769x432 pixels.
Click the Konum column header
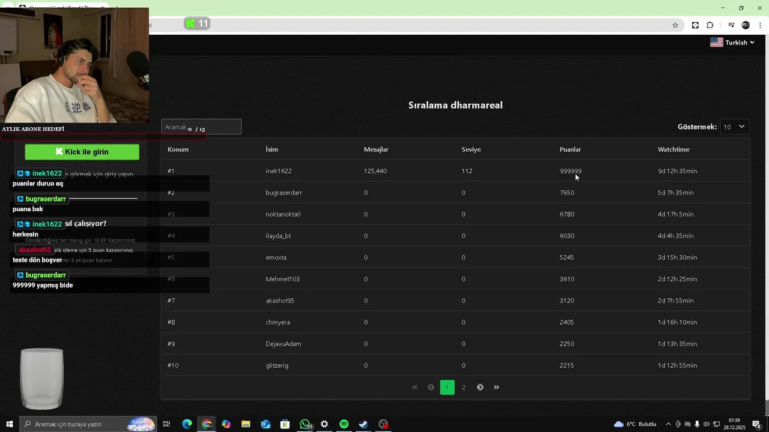(178, 149)
